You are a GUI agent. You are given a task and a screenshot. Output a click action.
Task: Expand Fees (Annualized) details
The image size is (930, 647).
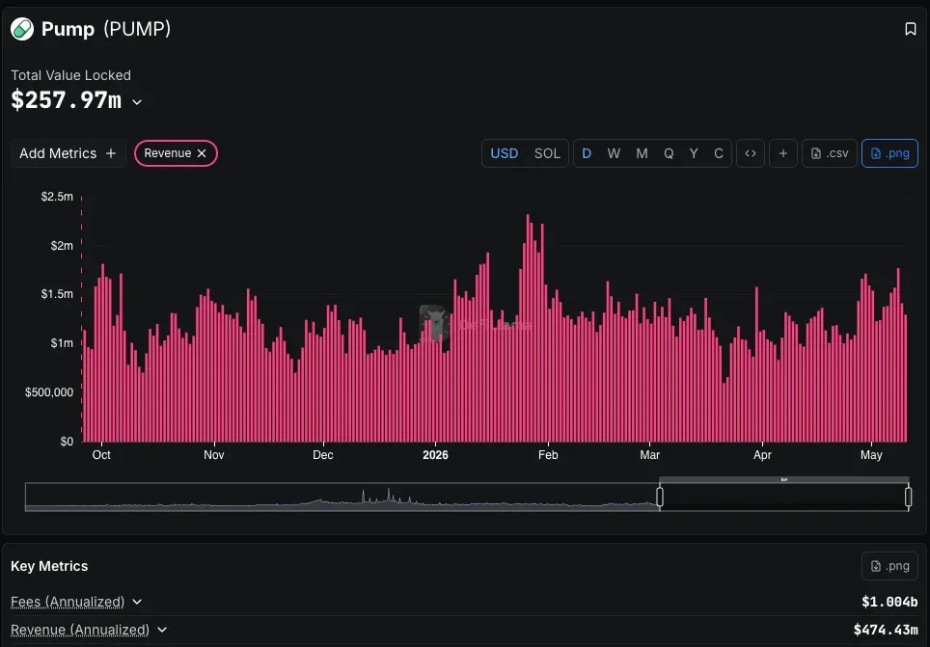[x=137, y=602]
